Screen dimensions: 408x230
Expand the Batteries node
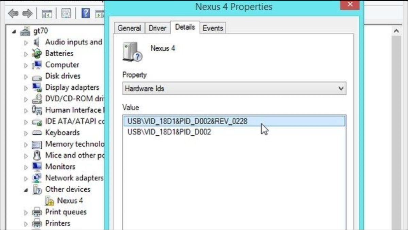tap(26, 54)
